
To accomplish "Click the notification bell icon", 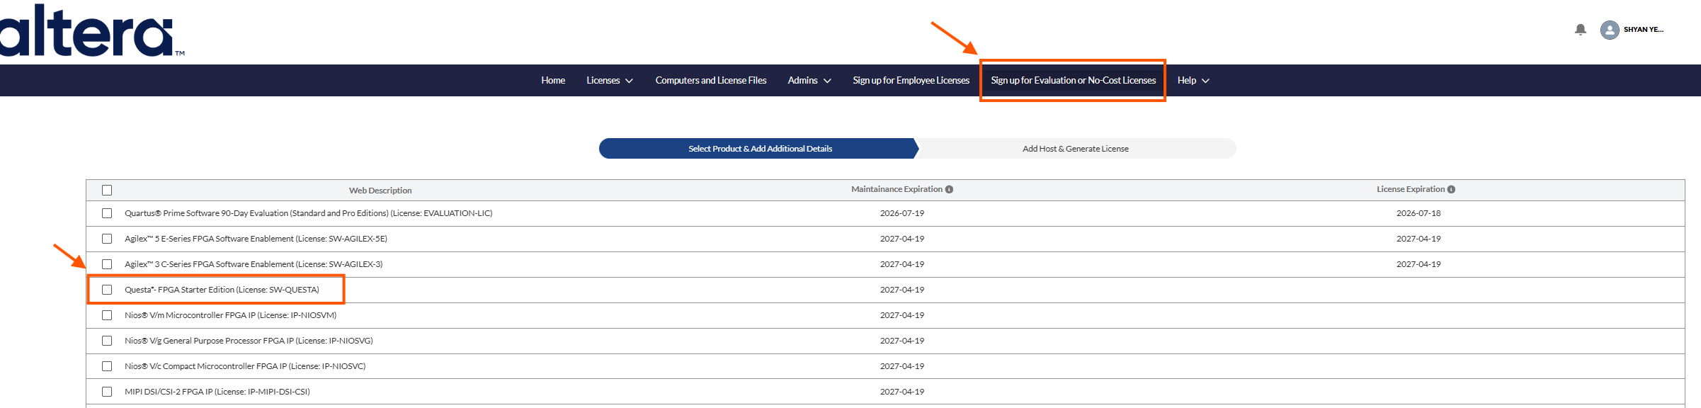I will click(x=1580, y=30).
